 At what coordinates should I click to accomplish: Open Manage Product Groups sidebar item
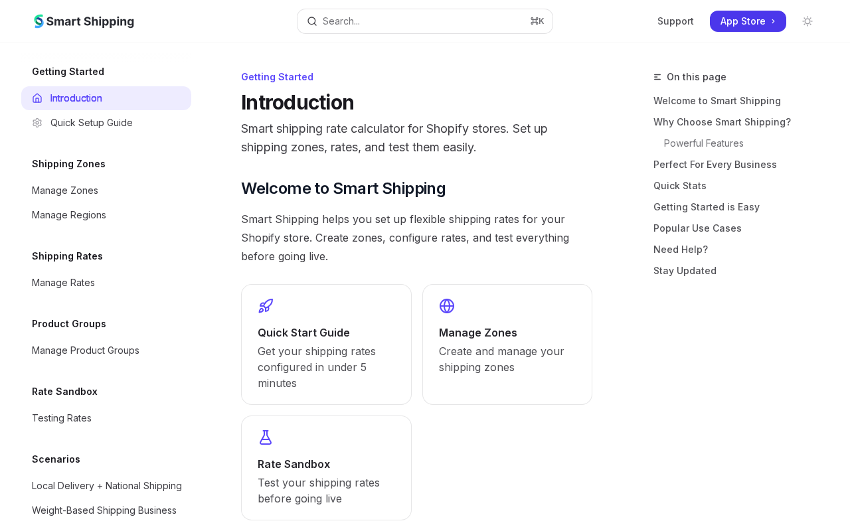click(x=86, y=350)
